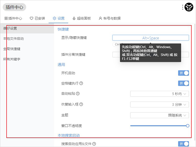
Task: Select 全局快捷键 in the sidebar
Action: pos(27,49)
